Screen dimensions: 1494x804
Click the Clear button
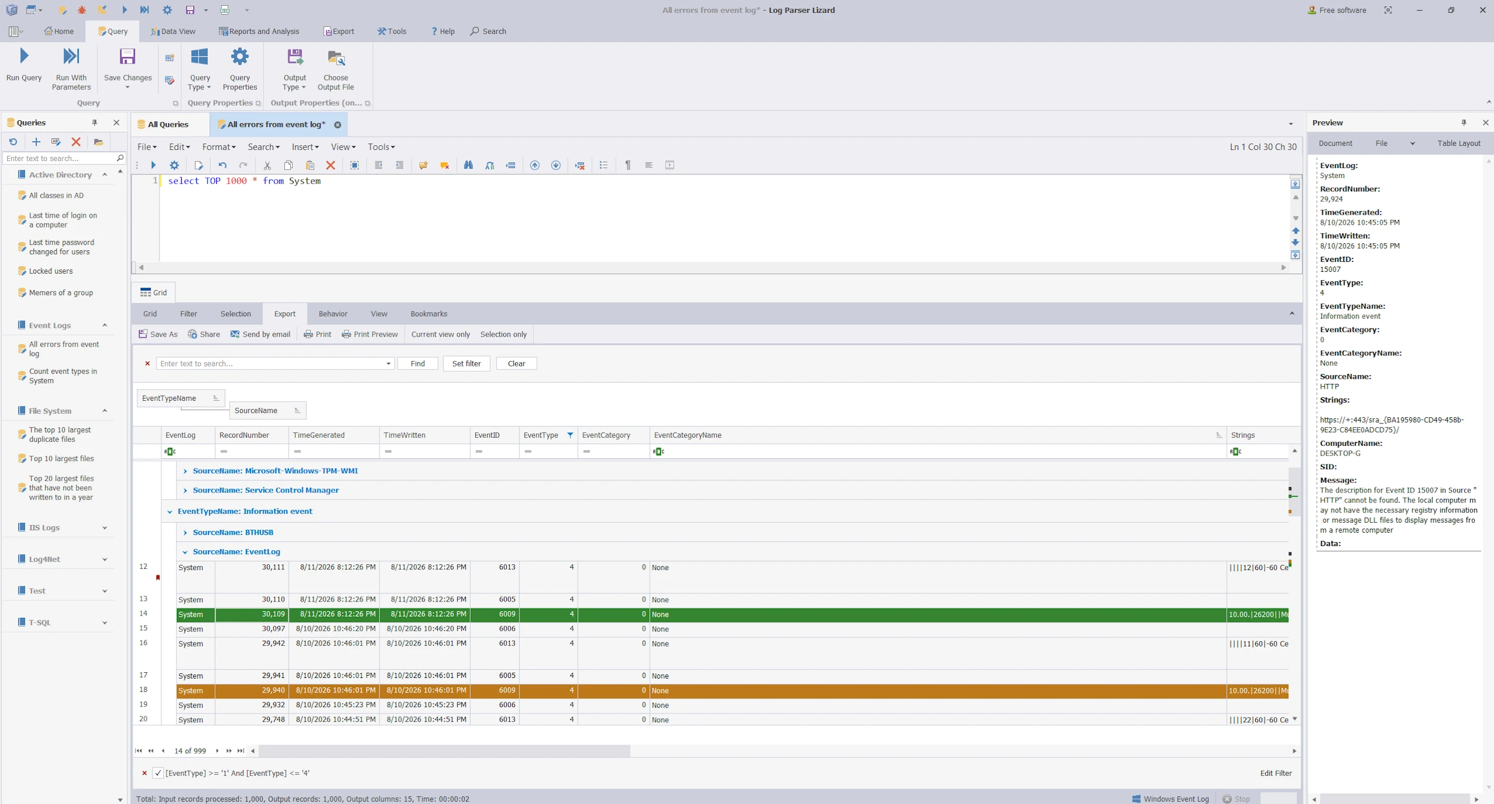click(516, 363)
